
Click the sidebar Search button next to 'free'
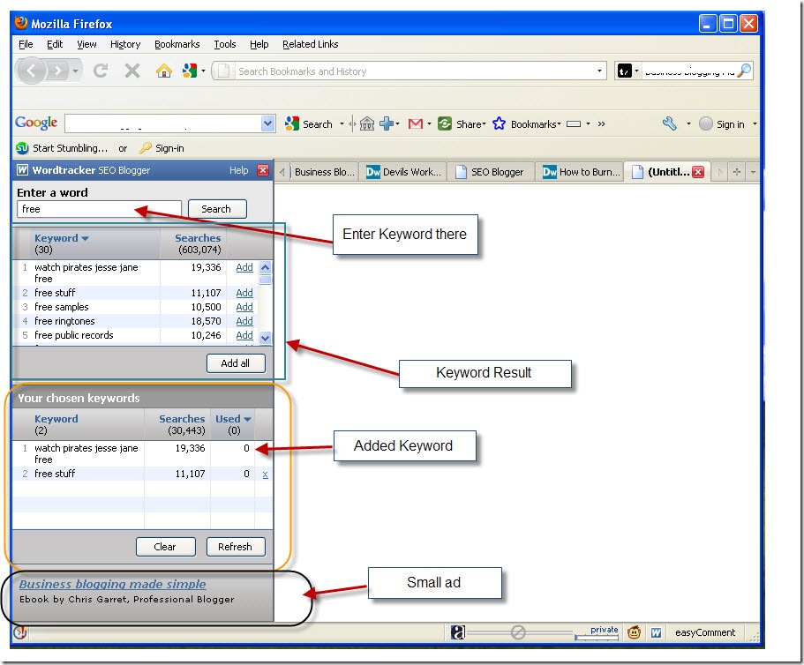[x=217, y=209]
